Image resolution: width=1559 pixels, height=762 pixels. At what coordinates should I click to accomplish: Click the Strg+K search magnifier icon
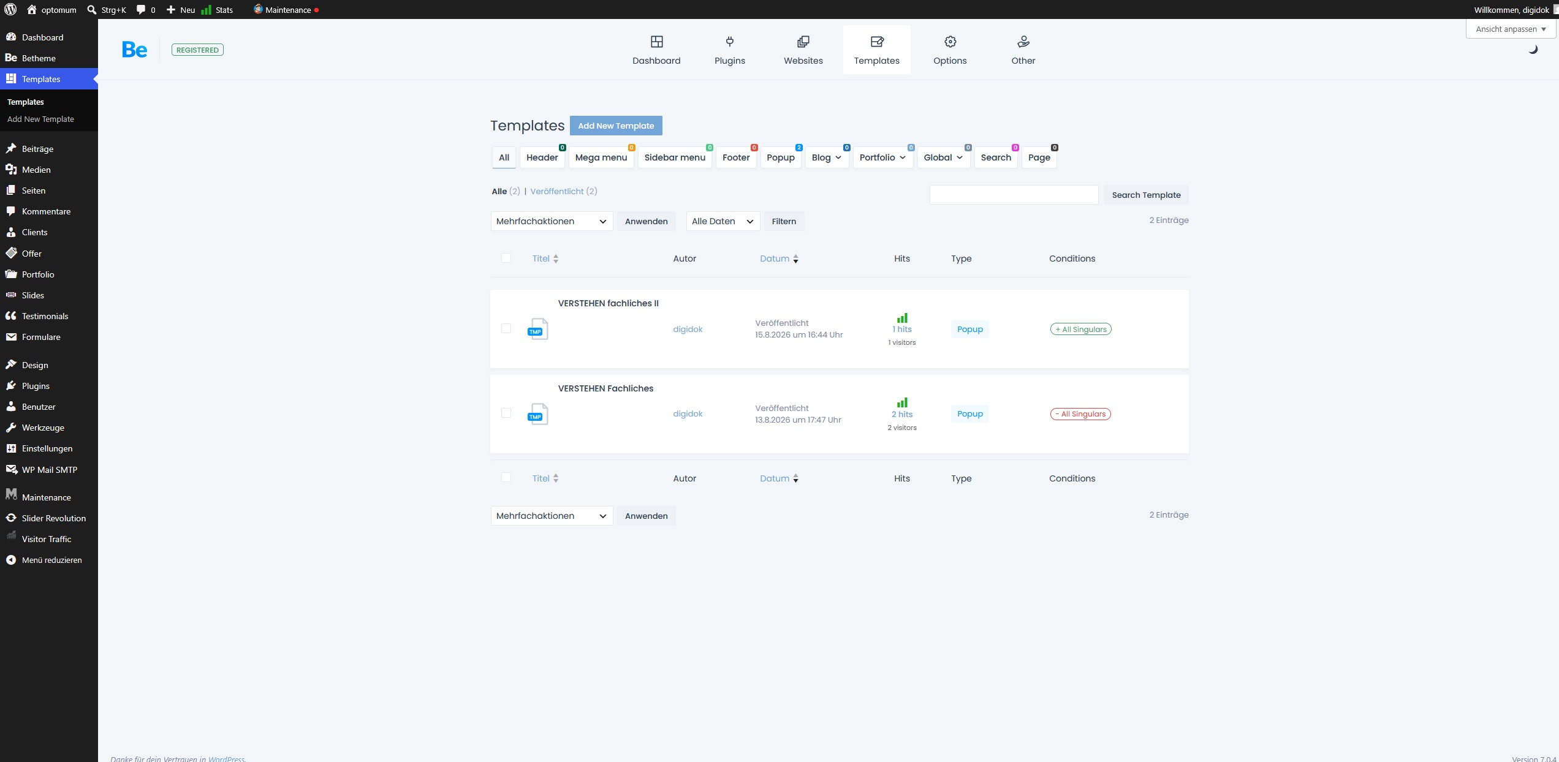pyautogui.click(x=92, y=10)
